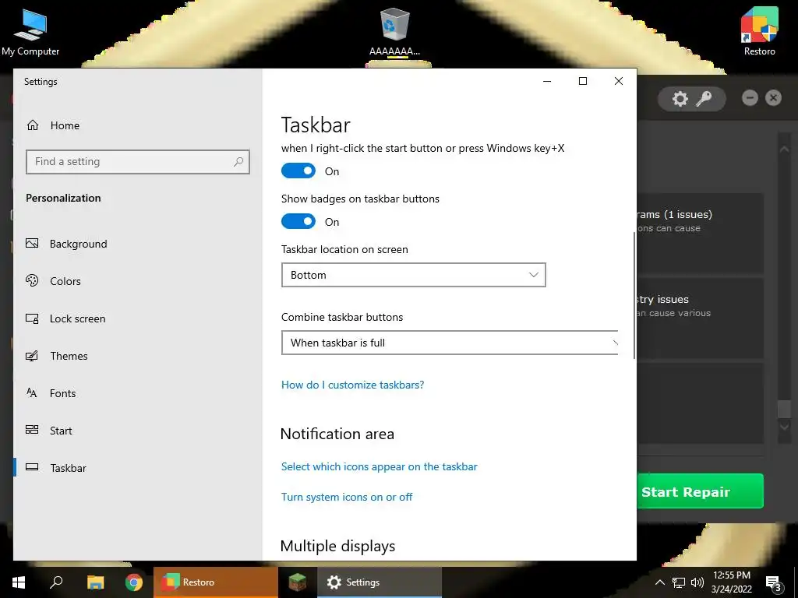Open Restoro settings gear icon
The image size is (798, 598).
point(680,99)
